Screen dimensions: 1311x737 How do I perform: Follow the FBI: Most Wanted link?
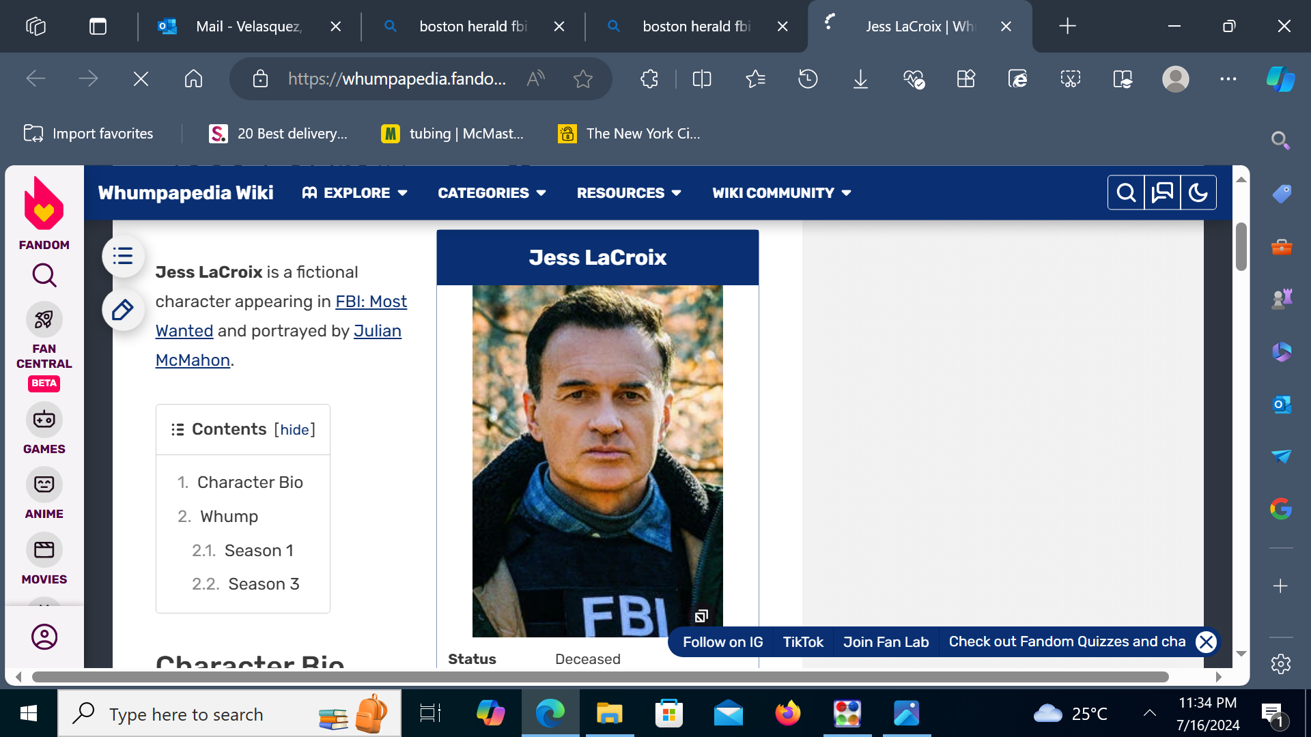pos(371,302)
